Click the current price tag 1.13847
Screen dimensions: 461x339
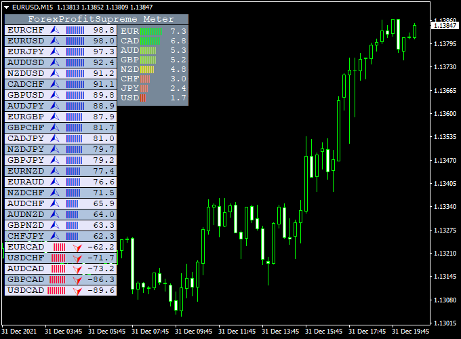coord(445,26)
